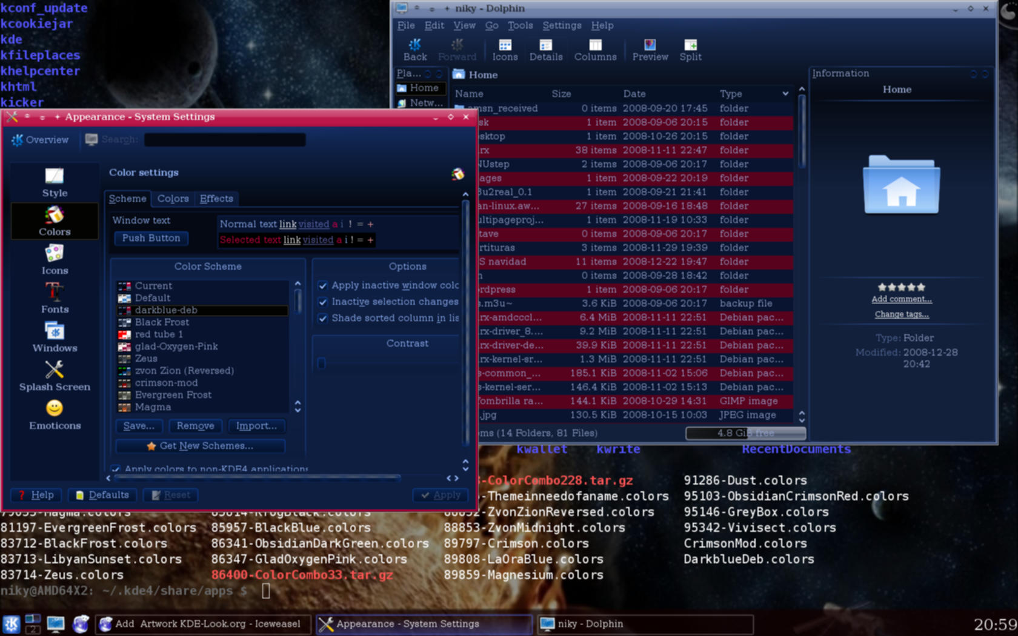Click the Color Scheme list scroll-up arrow
Viewport: 1018px width, 636px height.
[298, 283]
